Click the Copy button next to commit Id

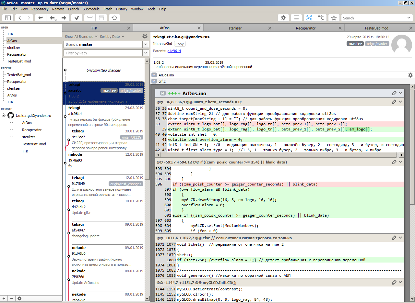[x=179, y=44]
